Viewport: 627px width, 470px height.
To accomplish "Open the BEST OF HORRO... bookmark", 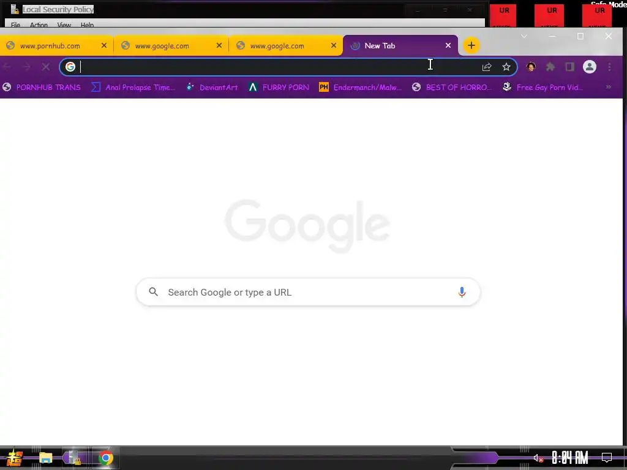I will tap(452, 87).
